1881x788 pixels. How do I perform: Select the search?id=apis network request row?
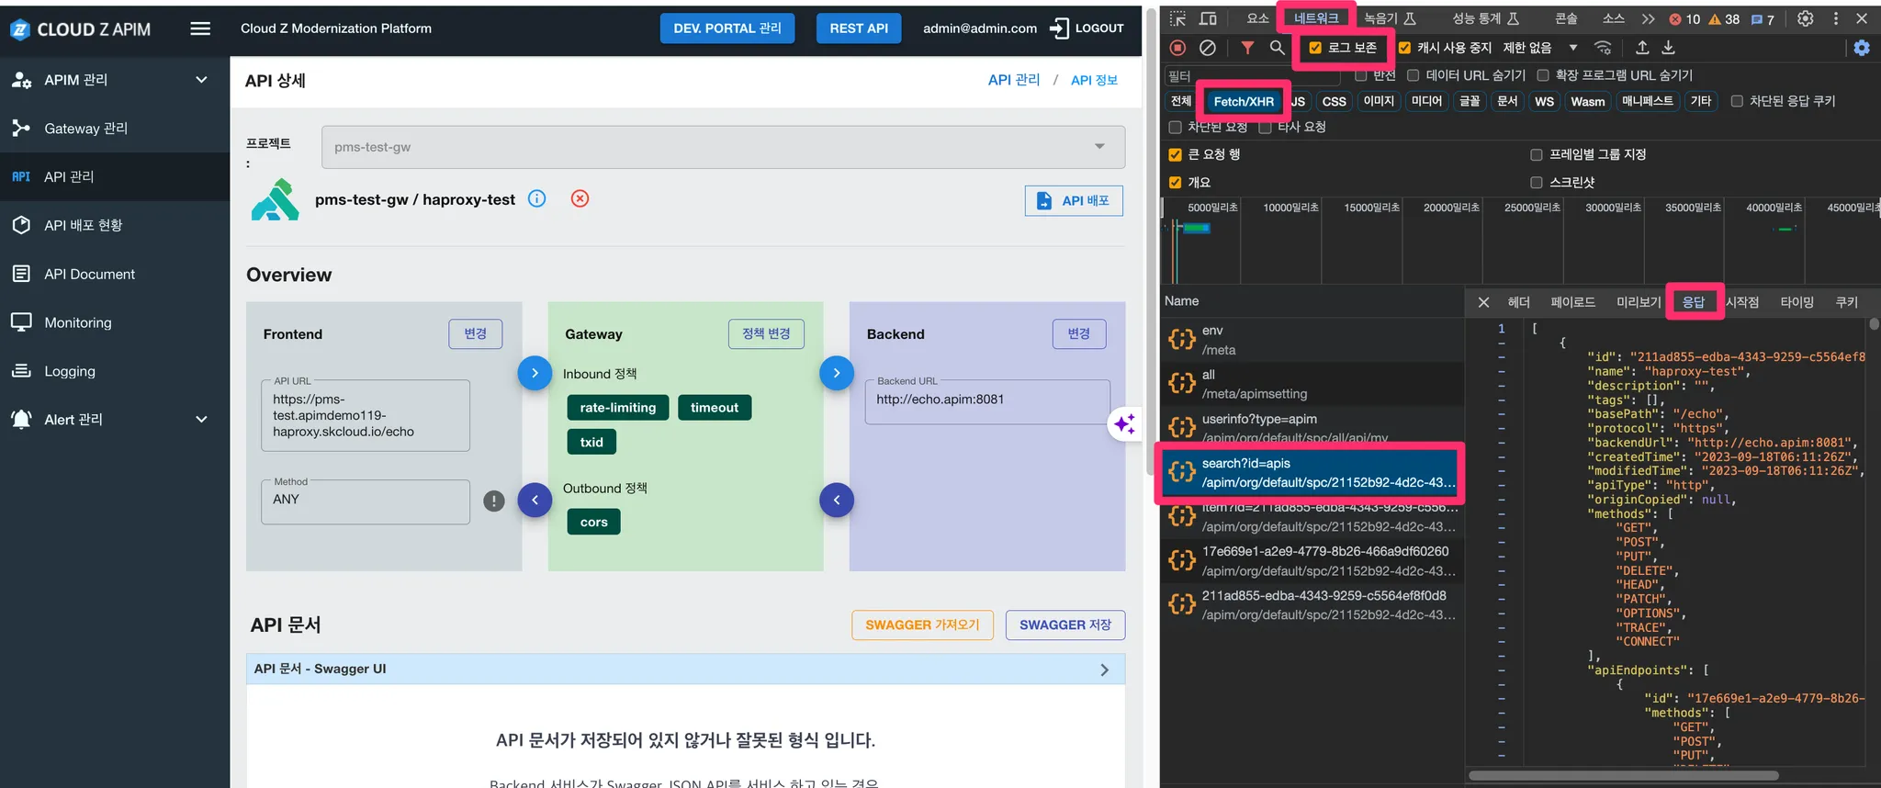click(x=1310, y=473)
